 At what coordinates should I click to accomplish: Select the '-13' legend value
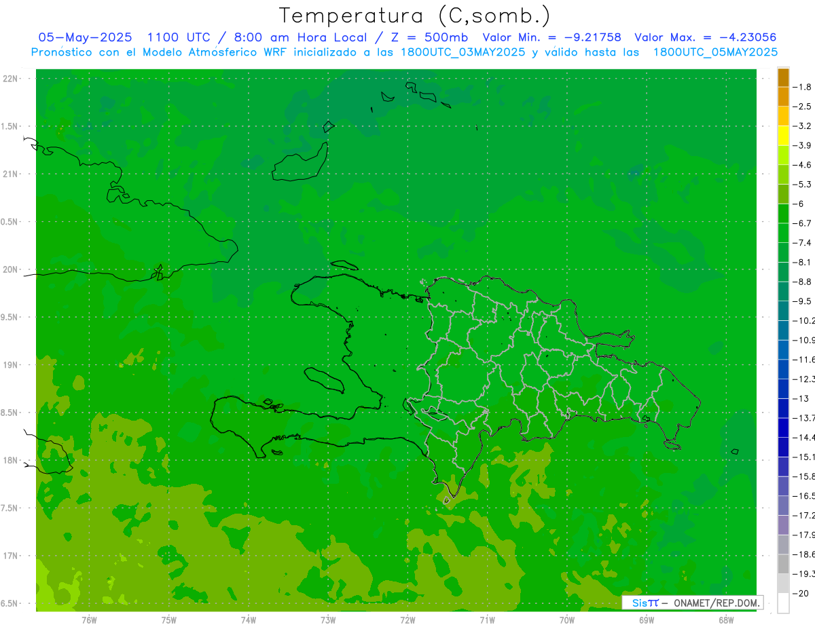(799, 398)
